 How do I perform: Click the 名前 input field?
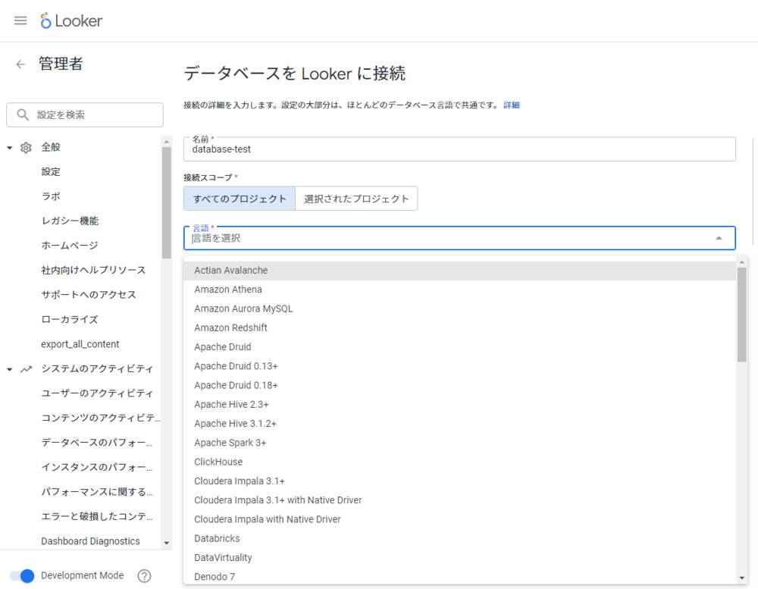(459, 149)
